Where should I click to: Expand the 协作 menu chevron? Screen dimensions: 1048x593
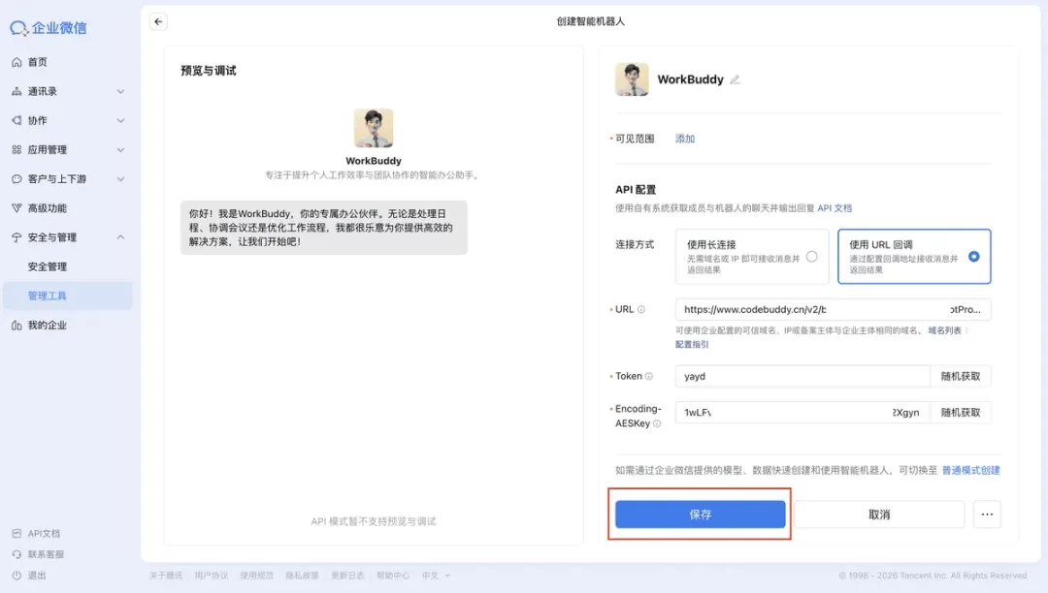(120, 121)
